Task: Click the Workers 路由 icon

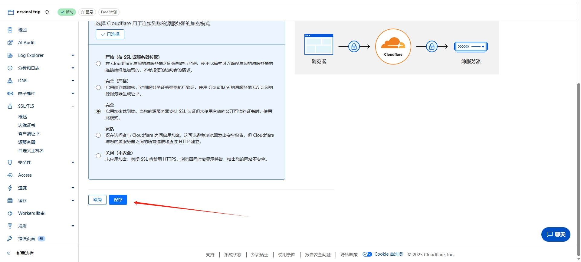Action: (10, 213)
